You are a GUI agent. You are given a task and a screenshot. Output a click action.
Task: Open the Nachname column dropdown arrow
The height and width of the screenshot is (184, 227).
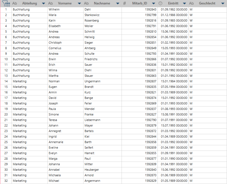pos(118,4)
